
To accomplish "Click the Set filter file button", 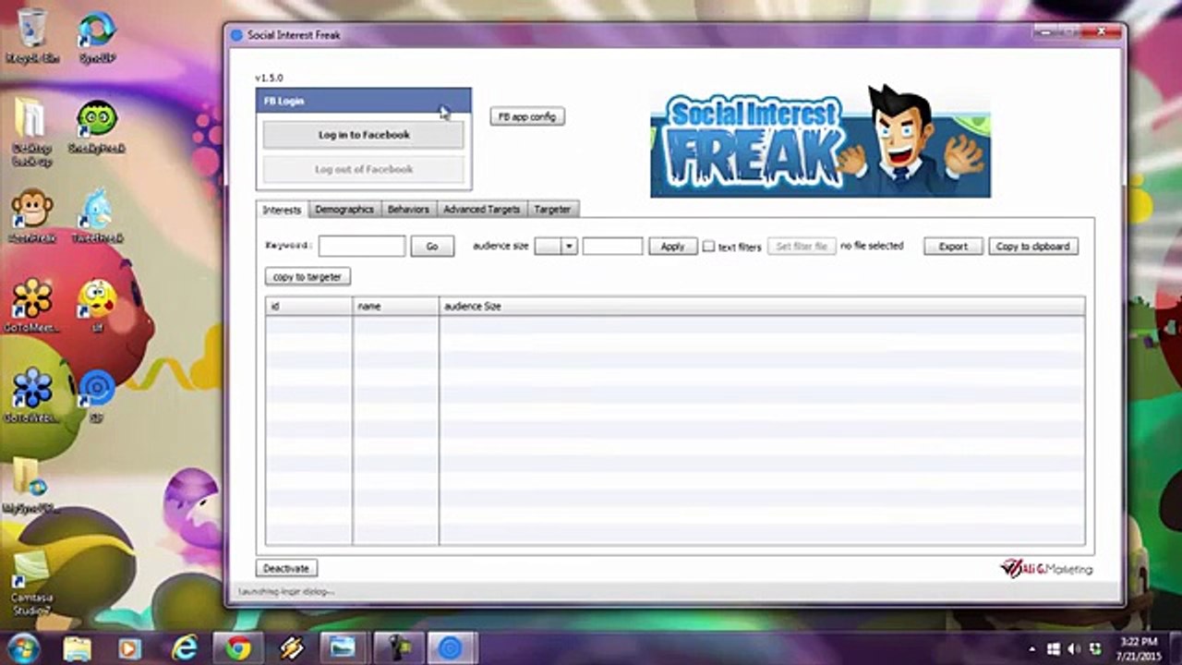I will (802, 247).
